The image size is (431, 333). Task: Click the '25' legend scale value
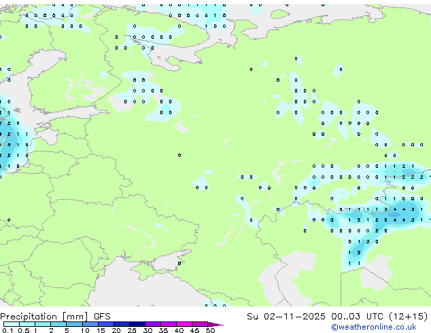pos(132,330)
